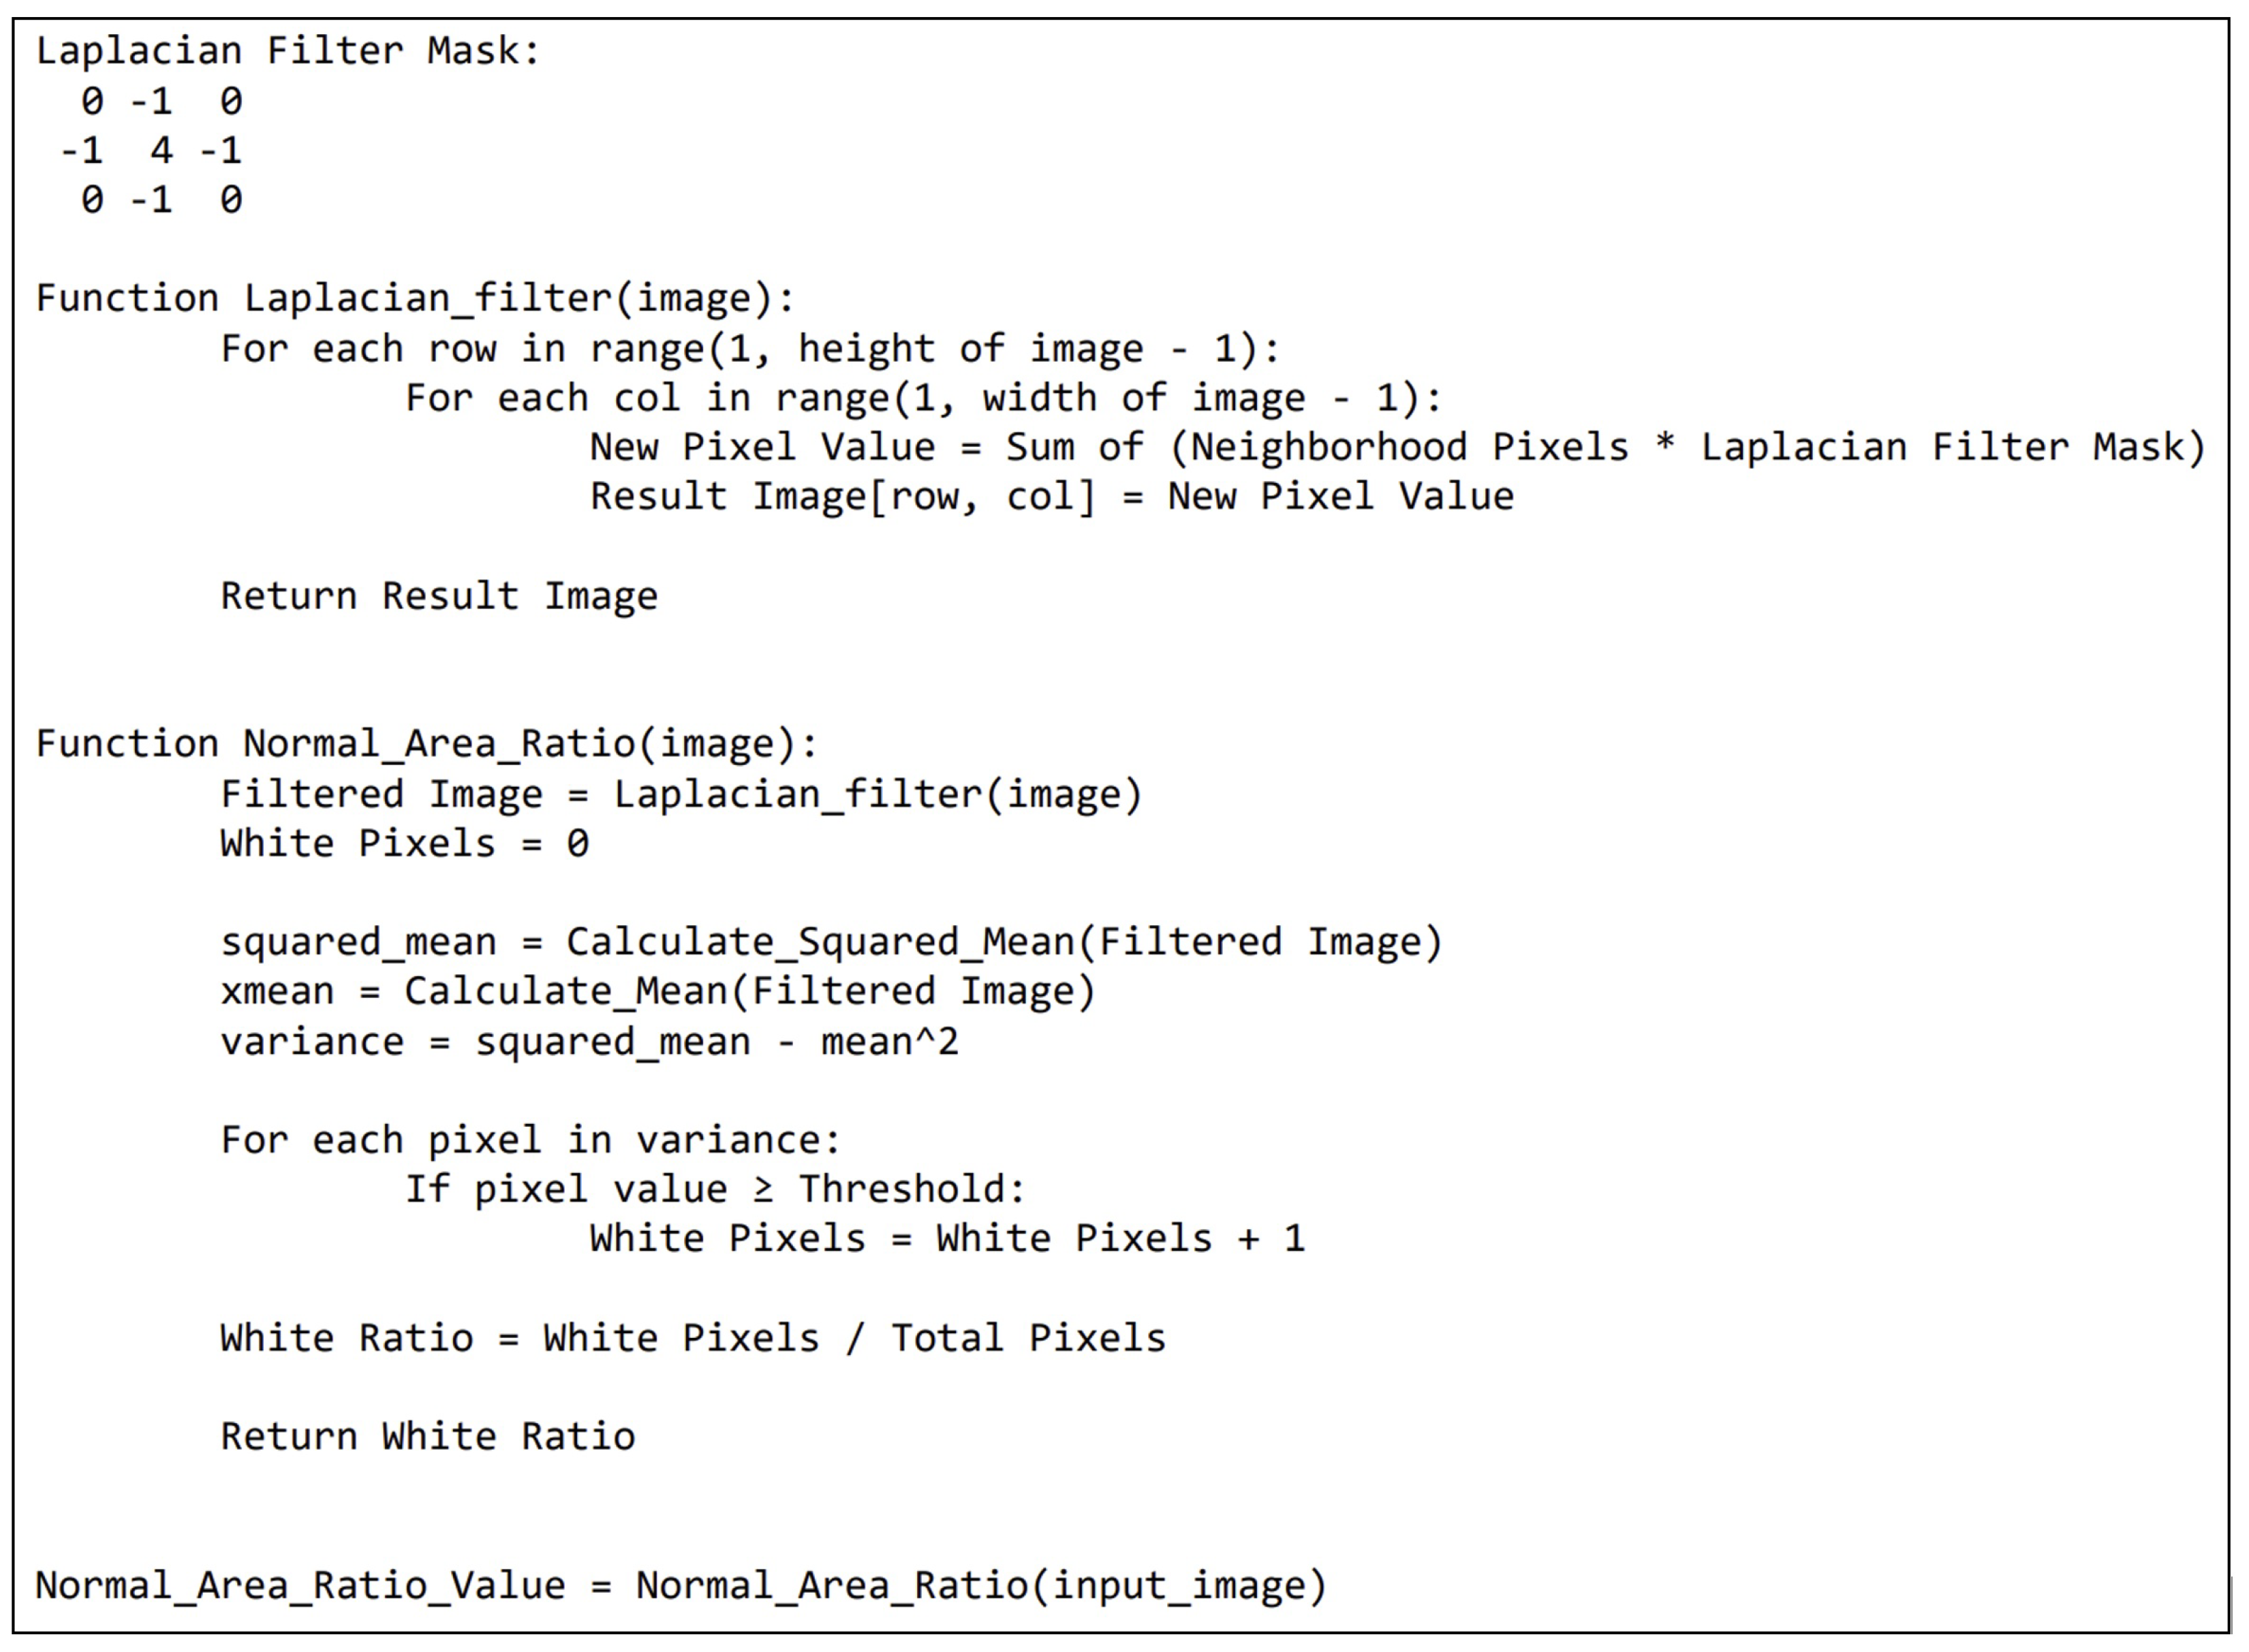Click the center value 4 in the mask
This screenshot has width=2249, height=1652.
(161, 151)
